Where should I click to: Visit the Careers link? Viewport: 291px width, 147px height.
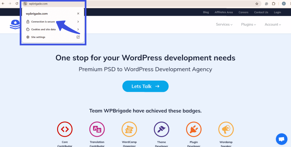pyautogui.click(x=243, y=12)
